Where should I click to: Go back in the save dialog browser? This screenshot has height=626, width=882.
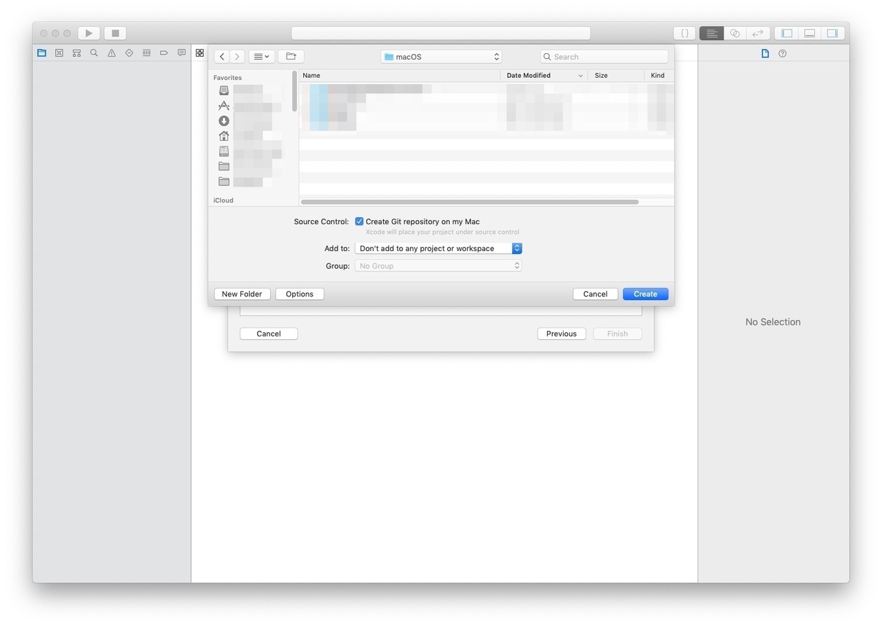pos(222,57)
